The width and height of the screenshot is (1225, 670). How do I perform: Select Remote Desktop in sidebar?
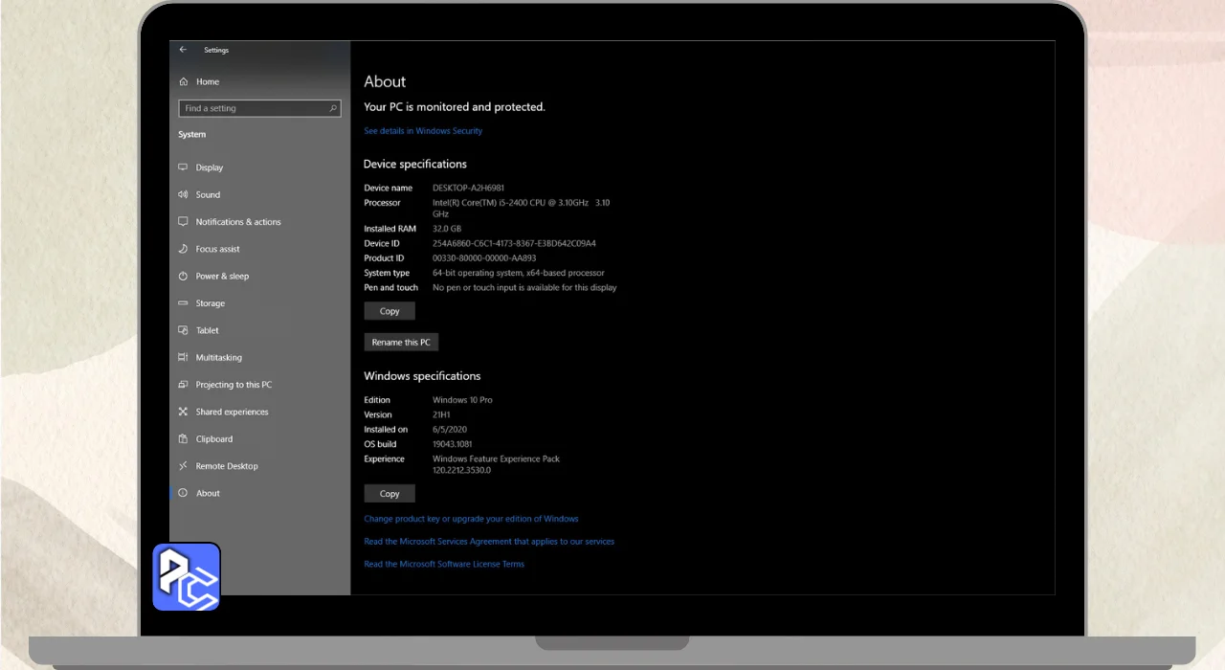point(227,466)
